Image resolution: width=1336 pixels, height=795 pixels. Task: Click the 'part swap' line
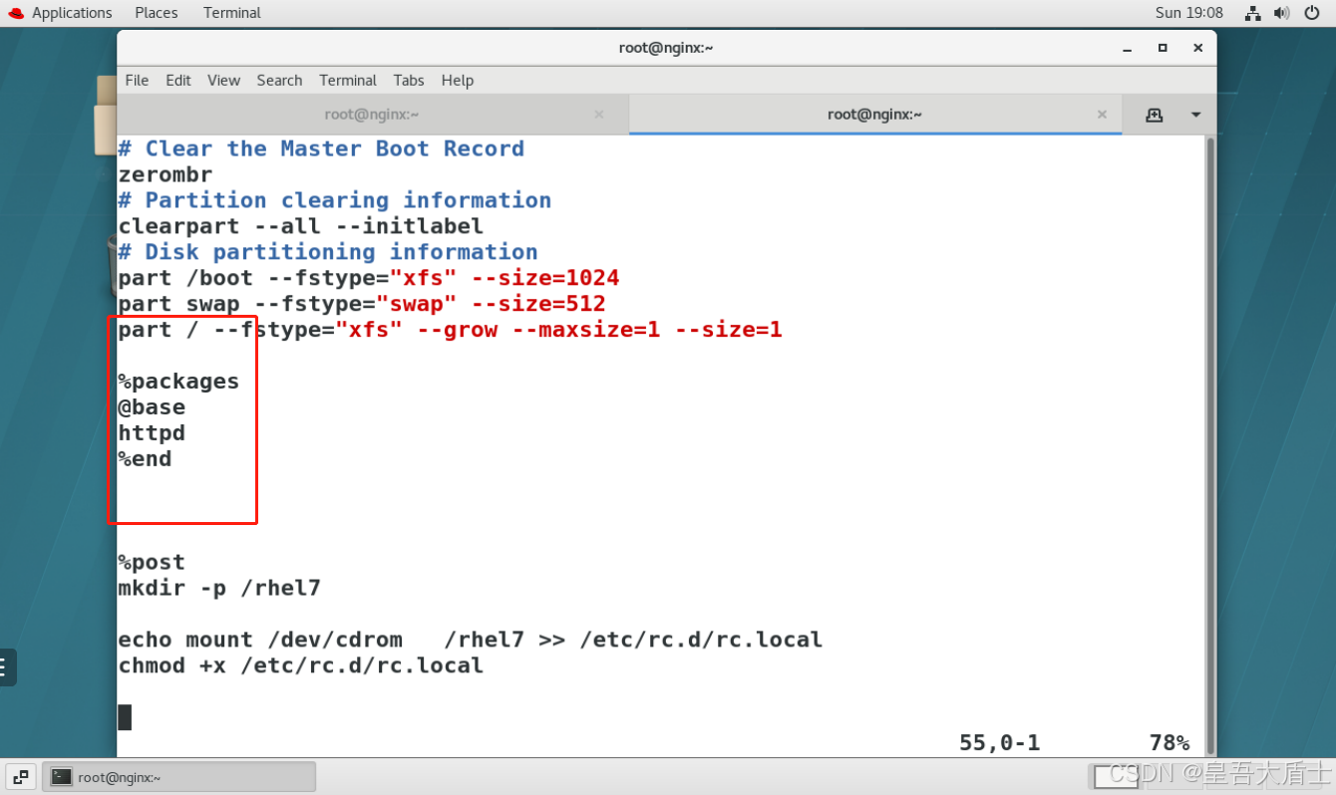click(362, 304)
